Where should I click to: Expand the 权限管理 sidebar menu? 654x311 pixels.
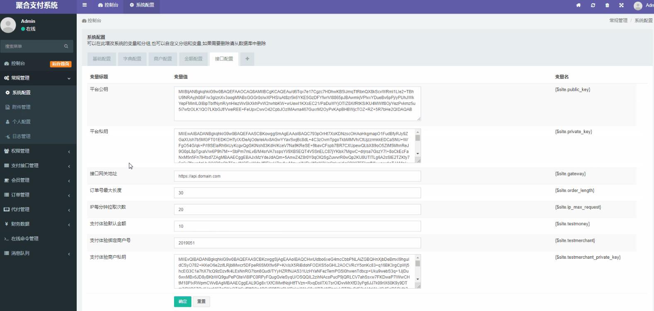coord(38,151)
